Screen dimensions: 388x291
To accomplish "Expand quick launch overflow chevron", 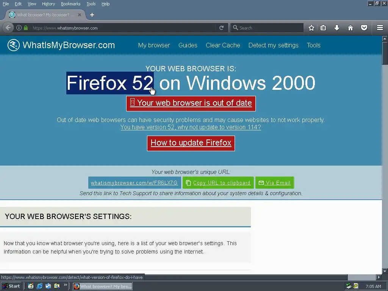I will pos(65,285).
